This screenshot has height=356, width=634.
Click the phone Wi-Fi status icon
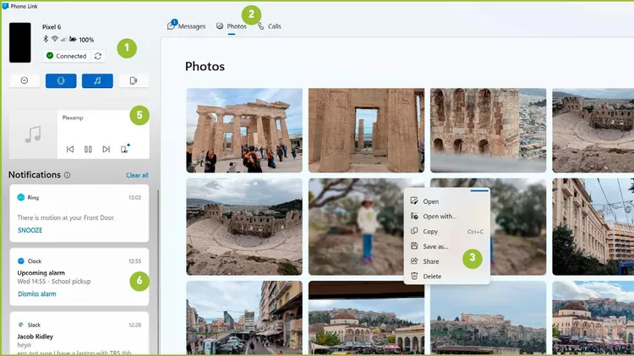[55, 39]
